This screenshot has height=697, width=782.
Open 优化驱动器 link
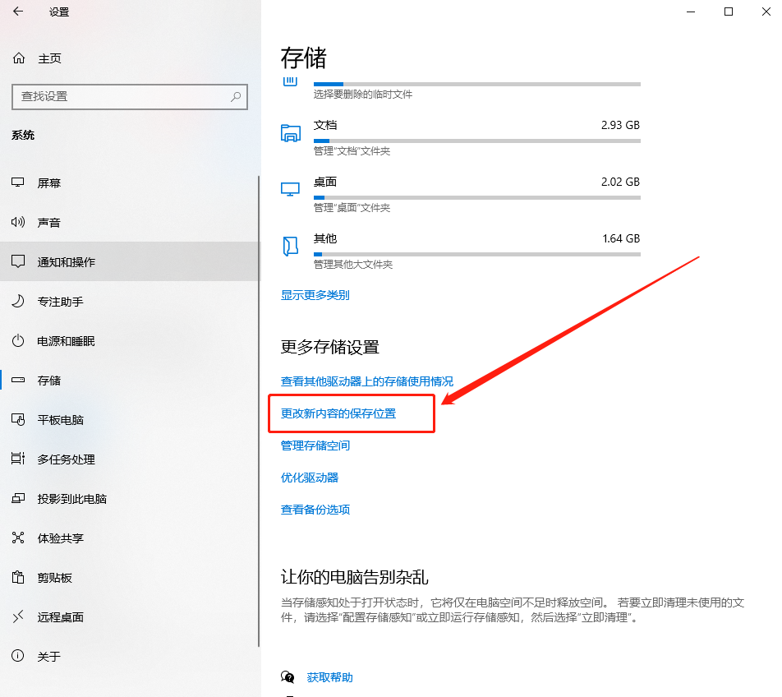click(x=313, y=478)
